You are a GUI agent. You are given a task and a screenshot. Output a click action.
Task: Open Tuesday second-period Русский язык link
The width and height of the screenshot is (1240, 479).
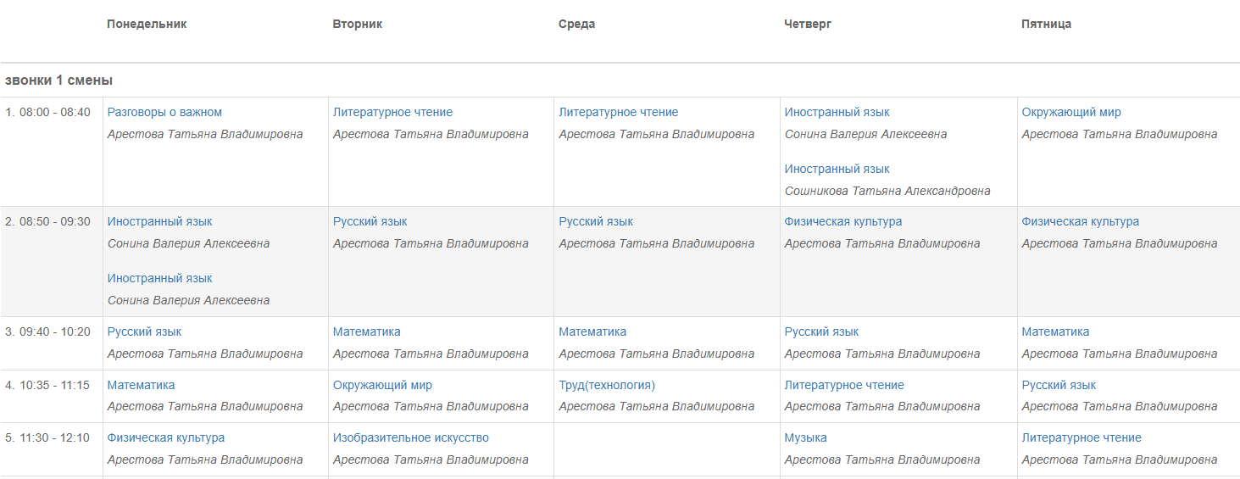pos(370,221)
